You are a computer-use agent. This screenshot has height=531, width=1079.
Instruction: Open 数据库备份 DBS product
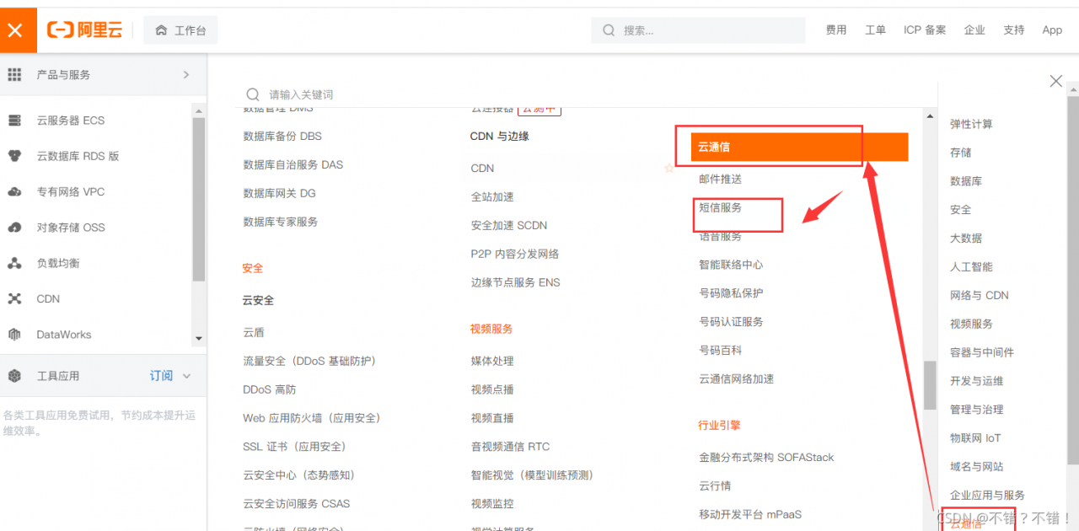(282, 136)
